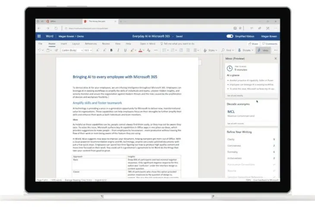Open Megan Bowen account at top right
The width and height of the screenshot is (315, 207).
[269, 36]
